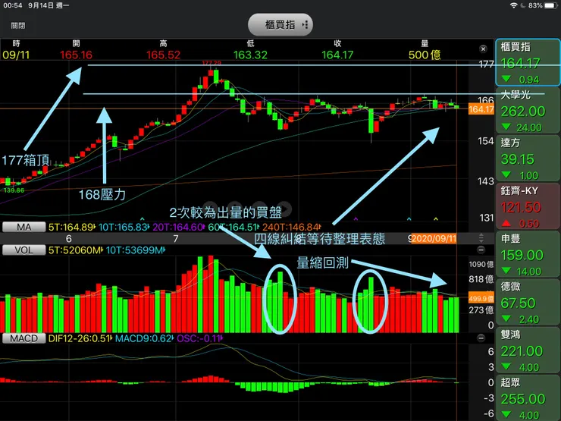The height and width of the screenshot is (421, 561).
Task: Adjust panel size using up-down stepper
Action: click(481, 237)
